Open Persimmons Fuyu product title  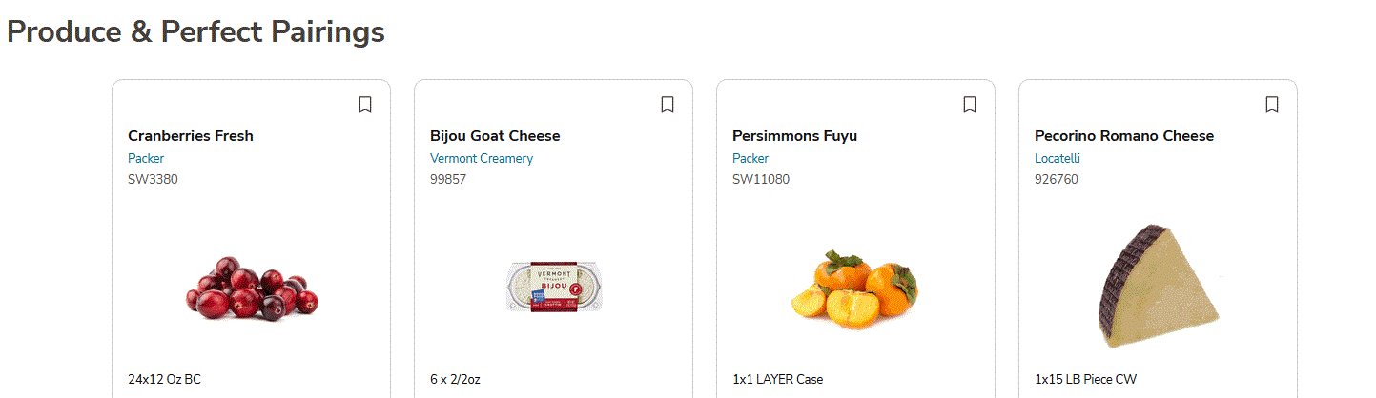tap(794, 136)
